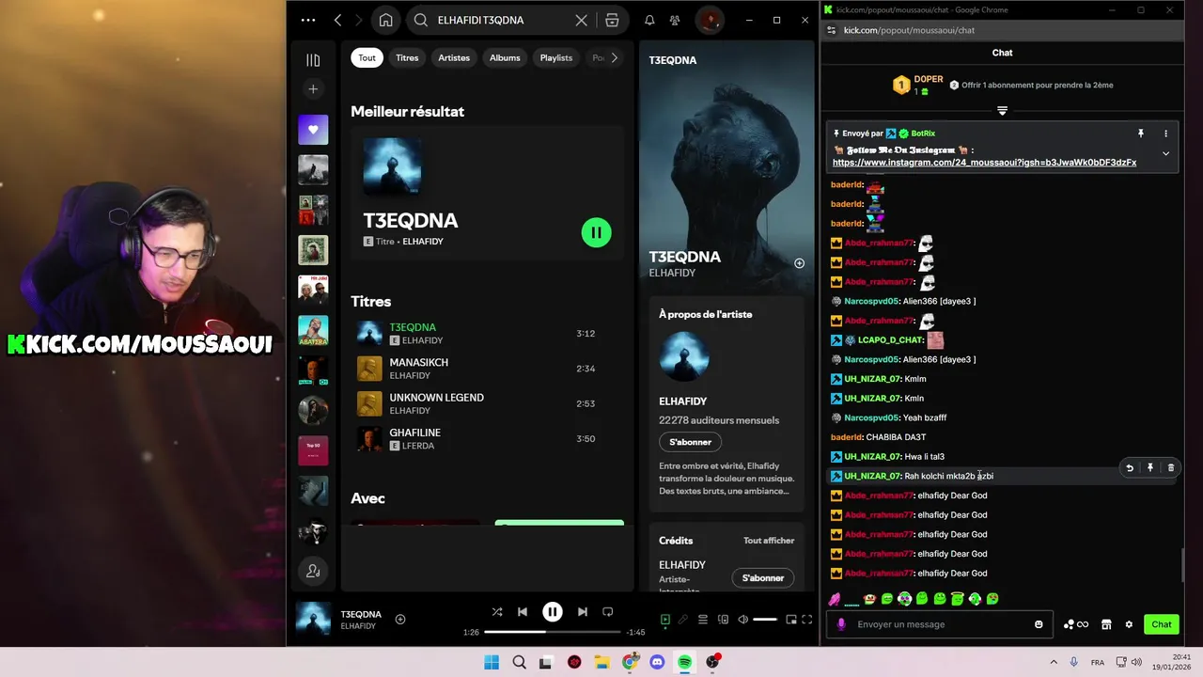The width and height of the screenshot is (1203, 677).
Task: Open the Instagram link in pinned chat message
Action: pos(984,163)
